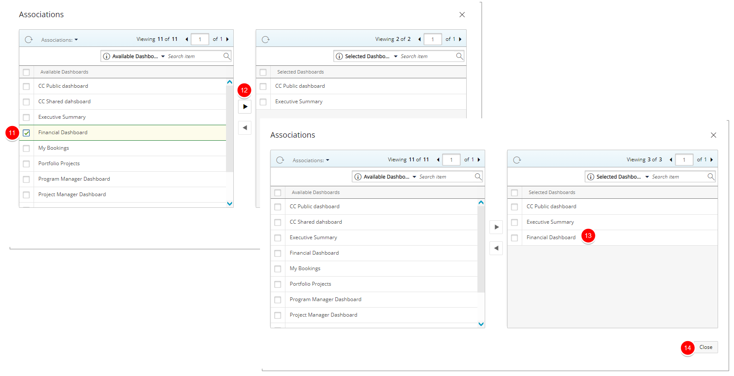Viewport: 734px width, 376px height.
Task: Click info icon in Viewing 2 of 2 panel
Action: tap(339, 56)
